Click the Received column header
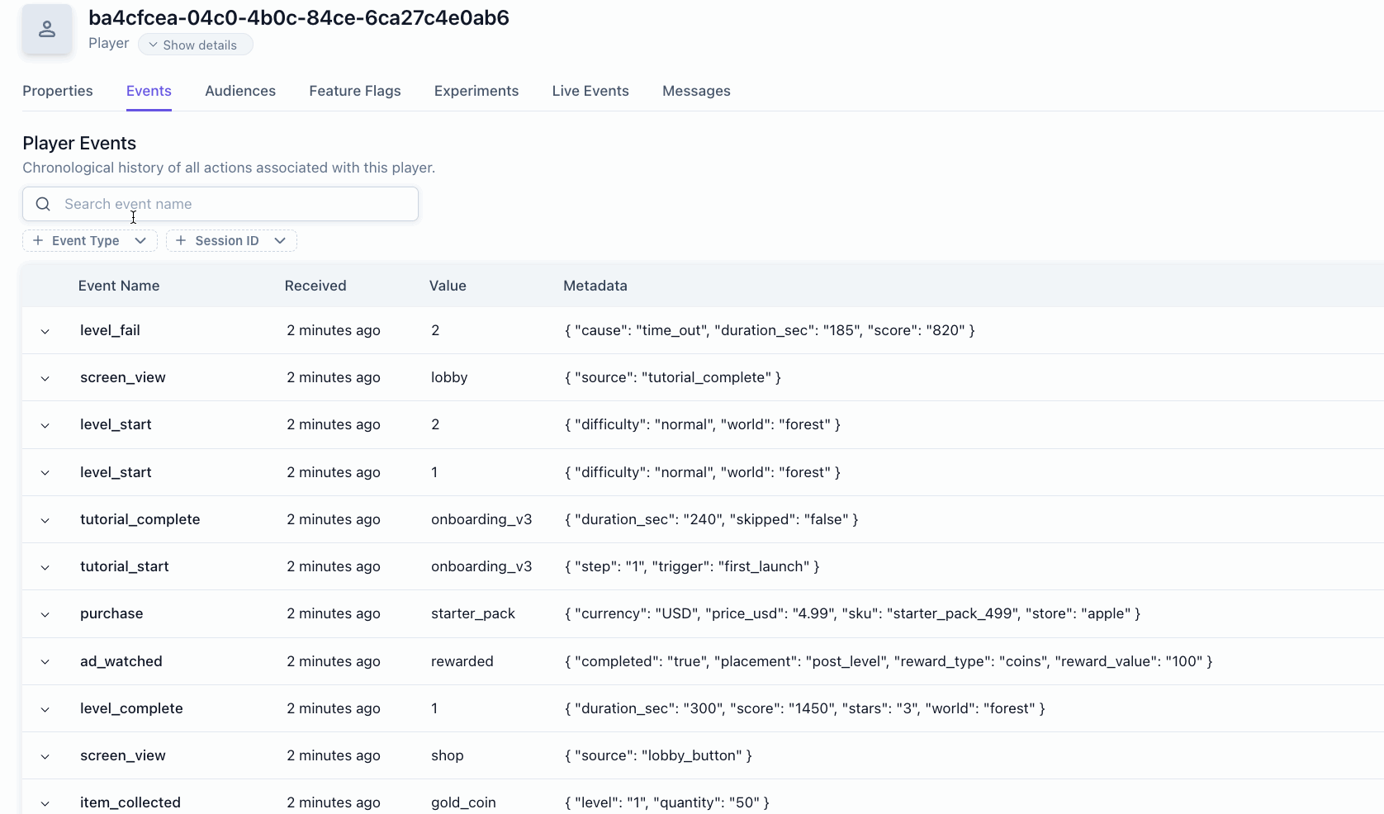 point(315,286)
